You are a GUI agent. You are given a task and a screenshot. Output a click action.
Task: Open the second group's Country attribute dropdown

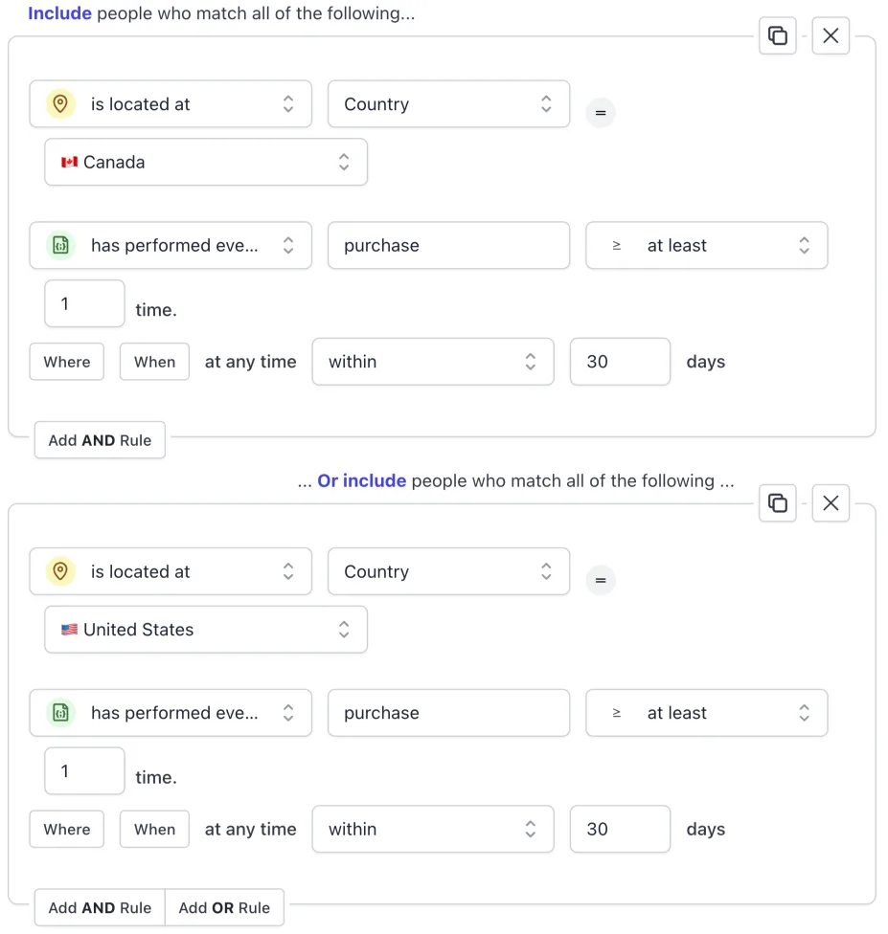coord(448,571)
